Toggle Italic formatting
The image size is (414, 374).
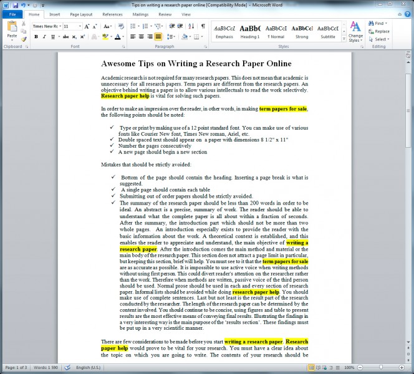click(44, 37)
